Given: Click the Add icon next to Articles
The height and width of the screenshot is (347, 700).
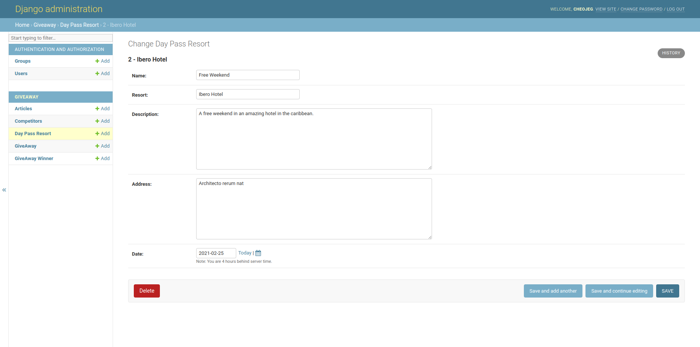Looking at the screenshot, I should click(x=102, y=109).
